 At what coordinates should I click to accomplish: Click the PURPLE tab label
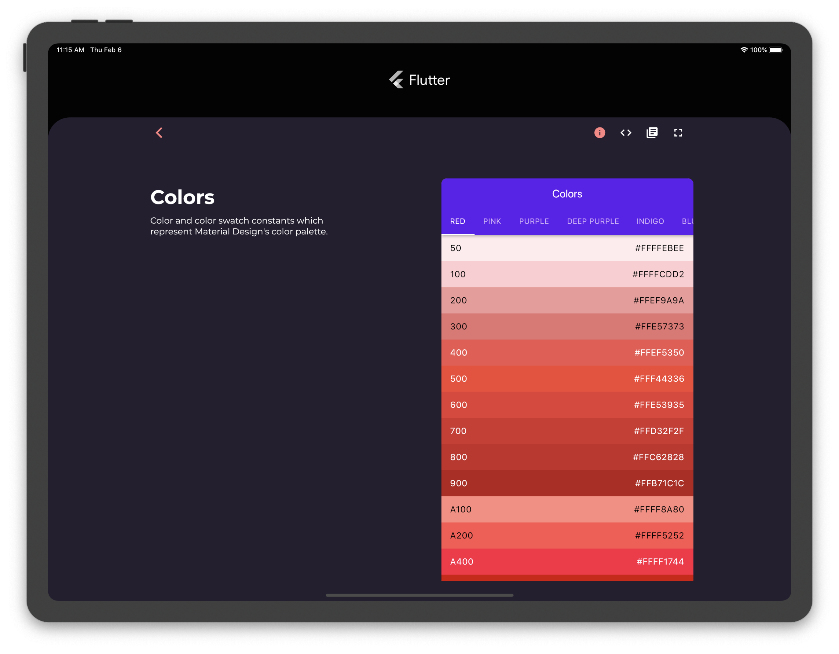534,221
